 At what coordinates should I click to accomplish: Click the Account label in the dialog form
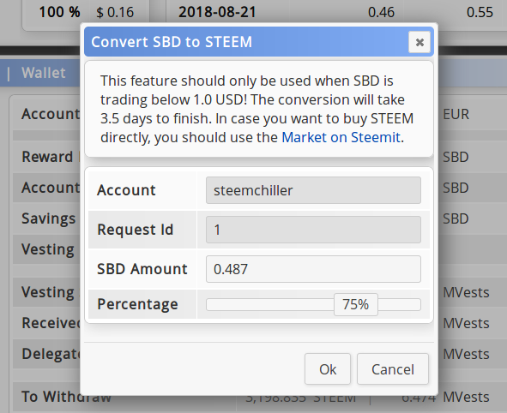126,190
